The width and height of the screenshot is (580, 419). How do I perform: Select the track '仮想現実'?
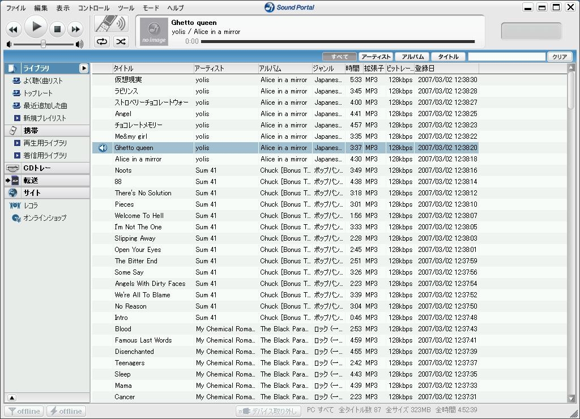285,80
